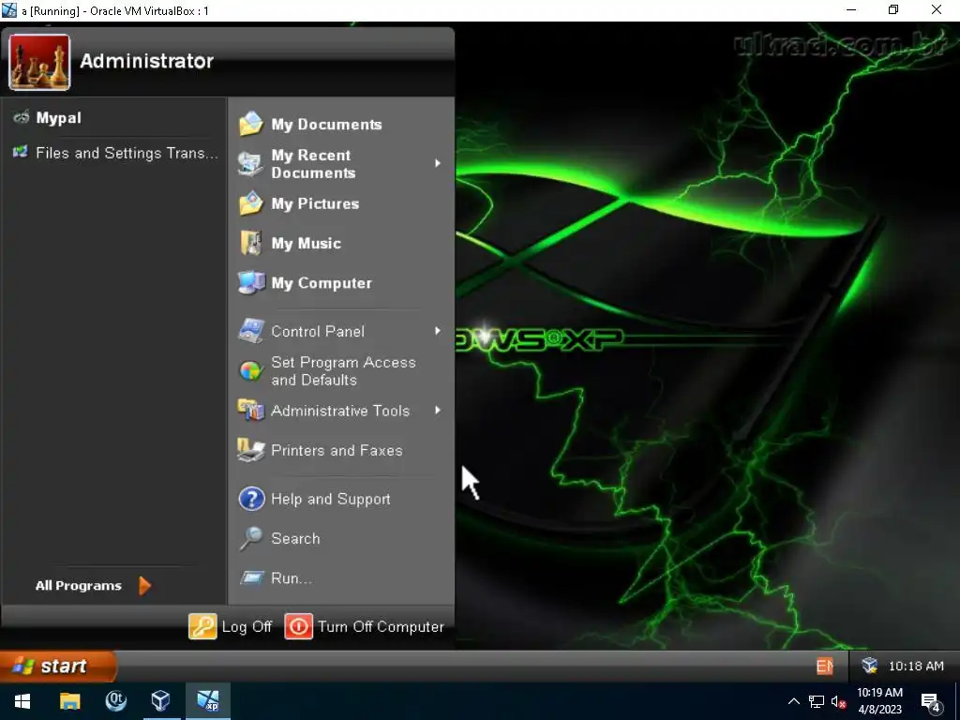Viewport: 960px width, 720px height.
Task: Expand Control Panel submenu arrow
Action: [437, 331]
